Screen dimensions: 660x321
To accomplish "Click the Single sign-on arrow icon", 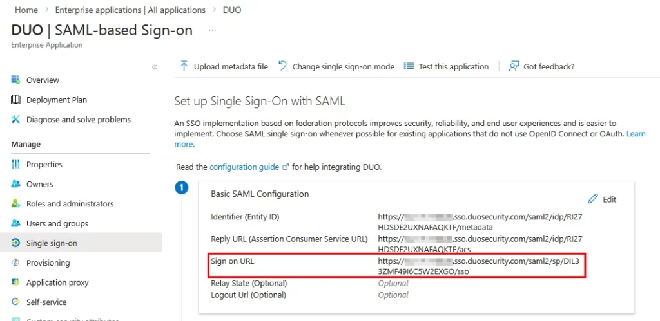I will [x=15, y=243].
